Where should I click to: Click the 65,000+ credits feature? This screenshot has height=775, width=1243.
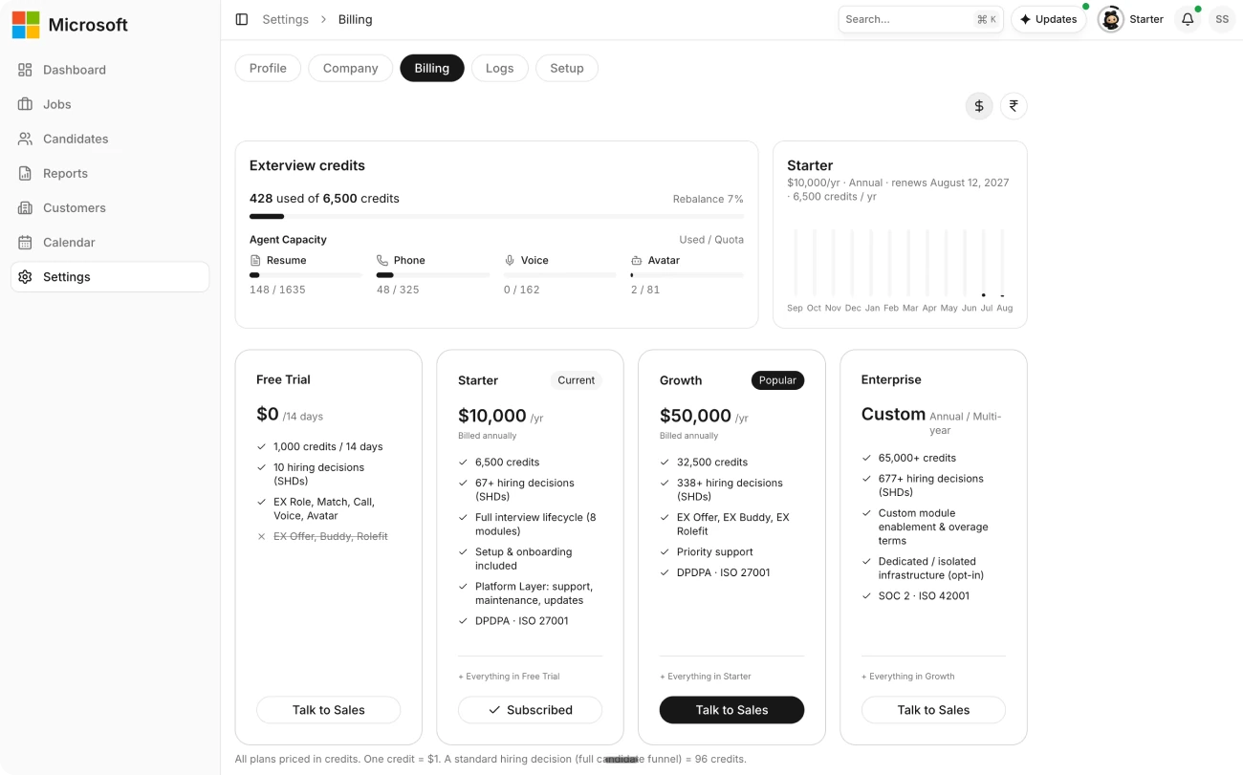coord(917,458)
